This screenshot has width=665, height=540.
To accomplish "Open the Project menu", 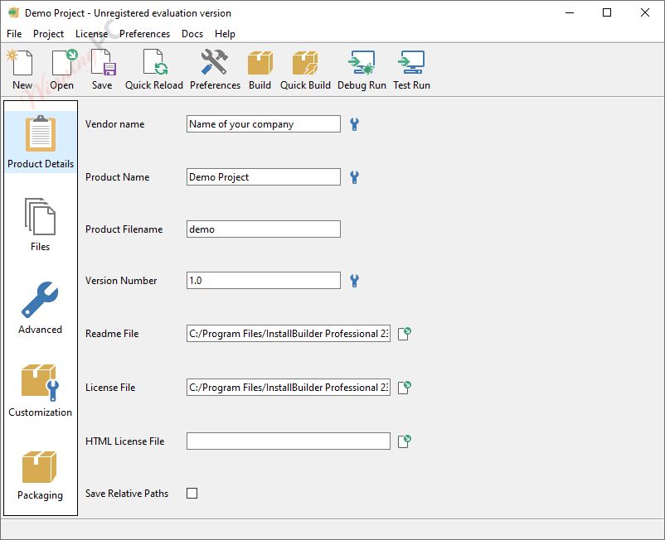I will (x=48, y=34).
